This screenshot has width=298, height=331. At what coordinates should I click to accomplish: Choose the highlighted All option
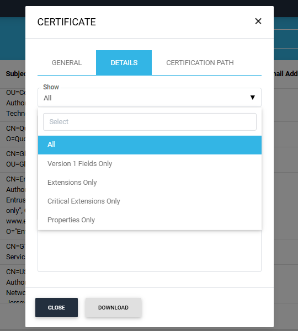tap(150, 145)
